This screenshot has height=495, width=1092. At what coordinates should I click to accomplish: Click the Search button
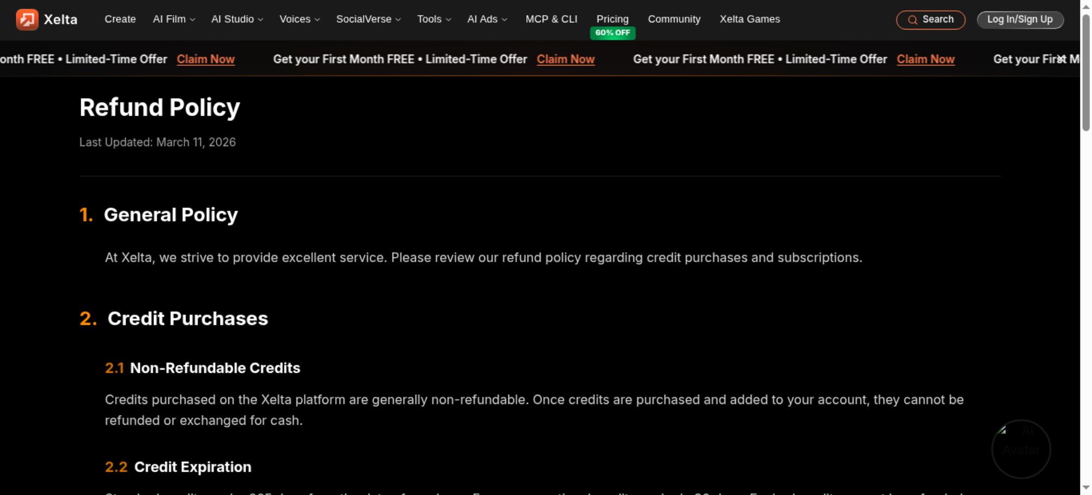[x=931, y=20]
